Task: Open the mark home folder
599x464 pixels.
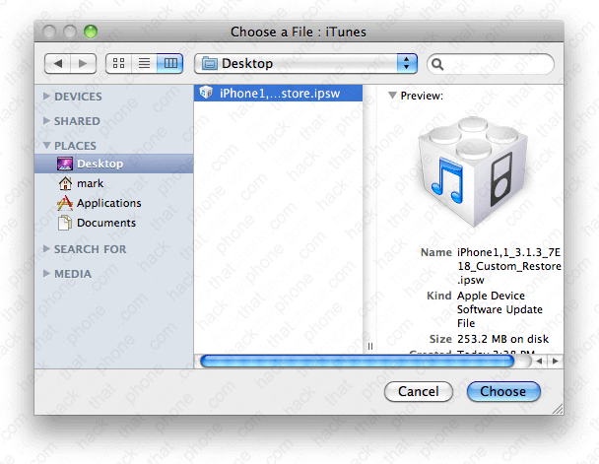Action: [x=90, y=183]
